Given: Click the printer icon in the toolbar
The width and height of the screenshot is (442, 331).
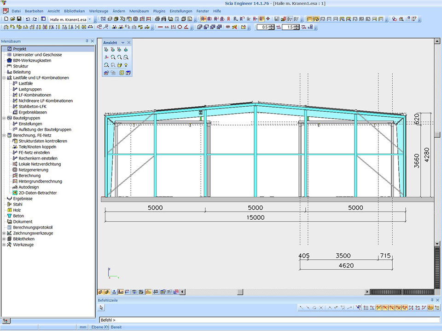Looking at the screenshot, I should (x=157, y=19).
